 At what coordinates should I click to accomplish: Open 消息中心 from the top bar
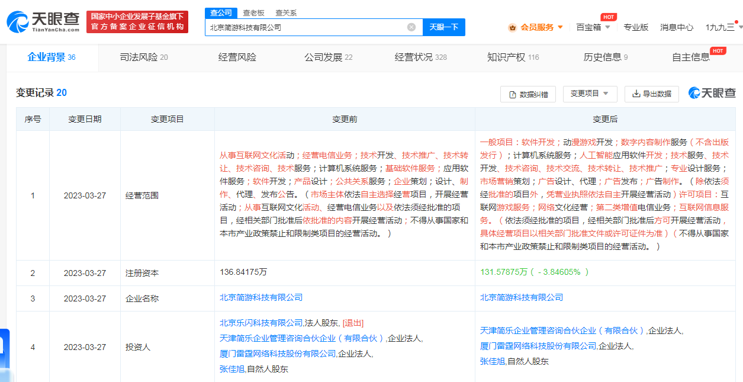(676, 27)
